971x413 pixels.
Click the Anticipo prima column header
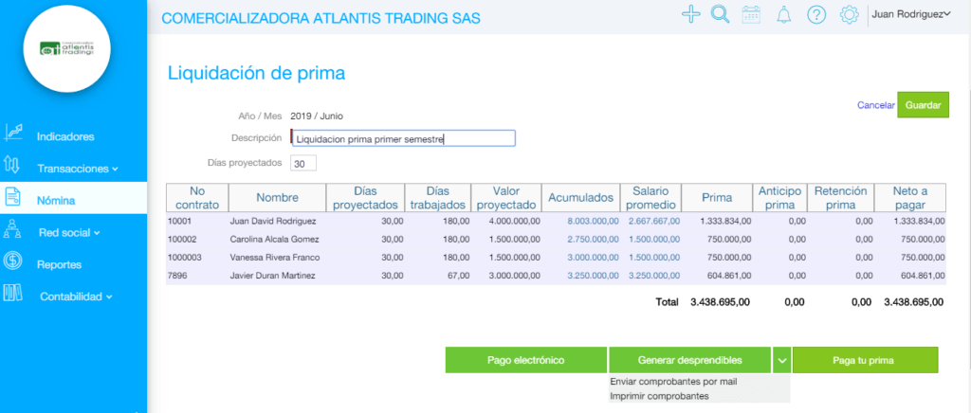779,198
